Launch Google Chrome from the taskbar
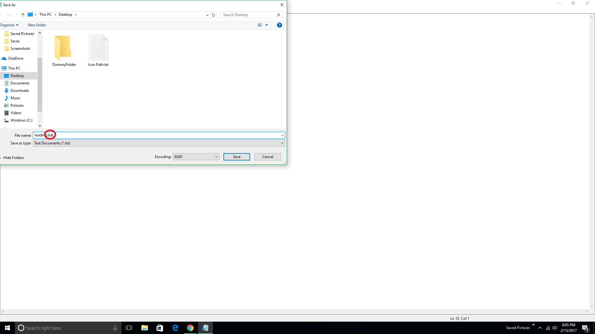This screenshot has height=334, width=595. pos(190,328)
